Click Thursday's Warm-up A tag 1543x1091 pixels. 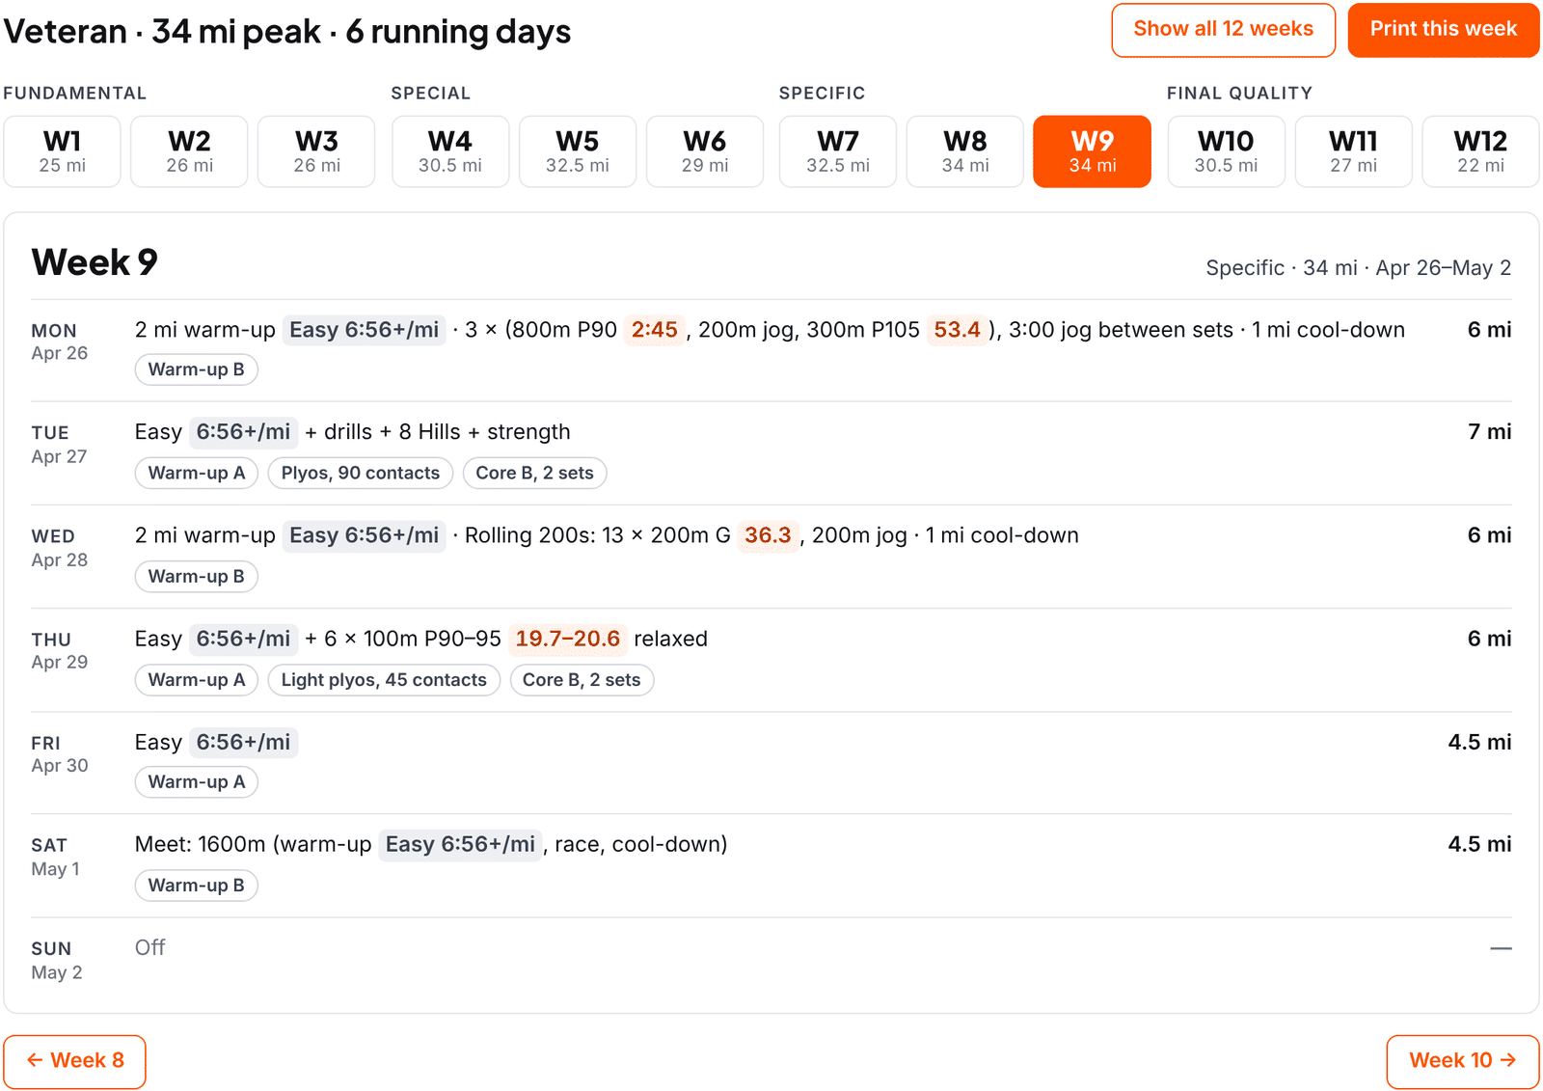coord(197,680)
